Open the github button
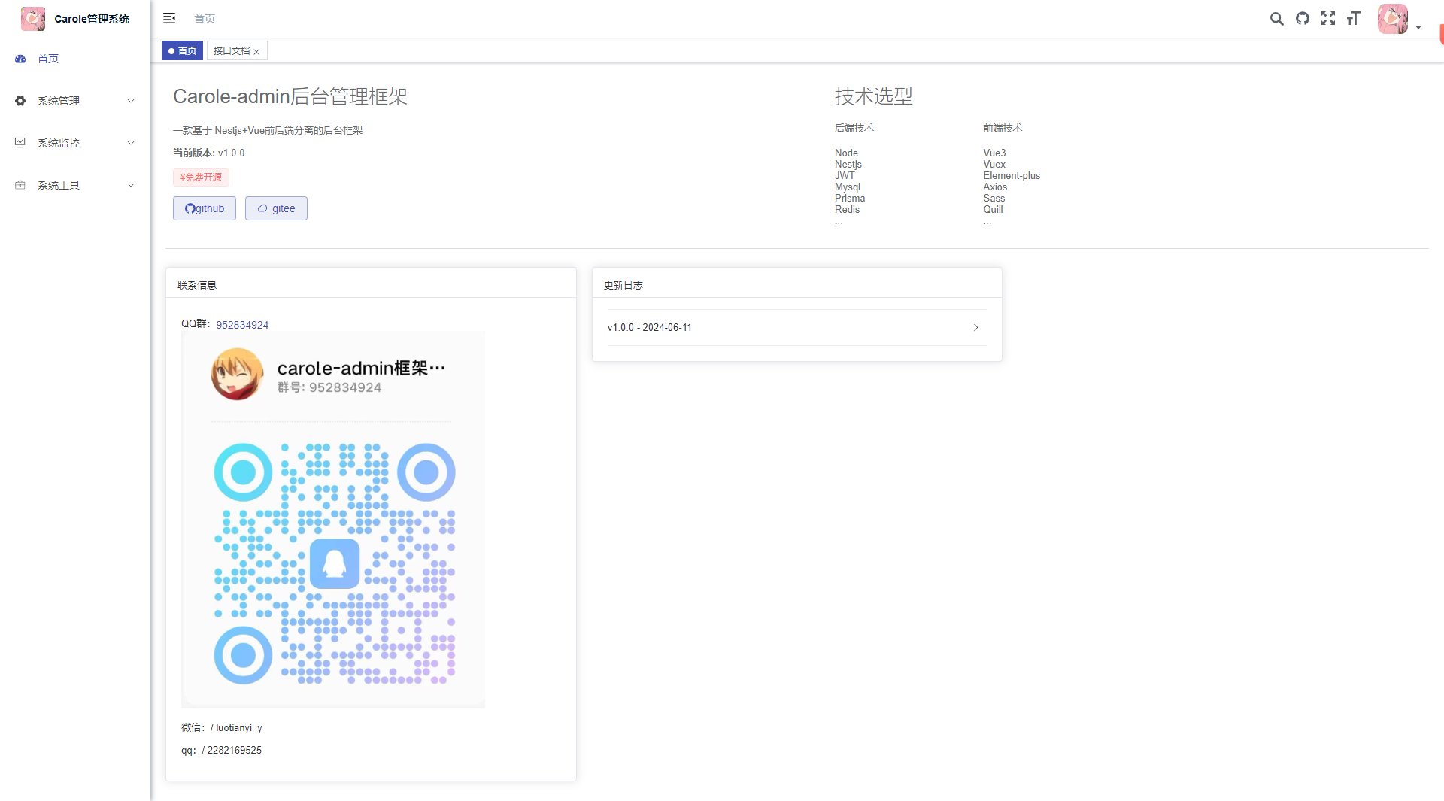The width and height of the screenshot is (1444, 801). pyautogui.click(x=205, y=208)
